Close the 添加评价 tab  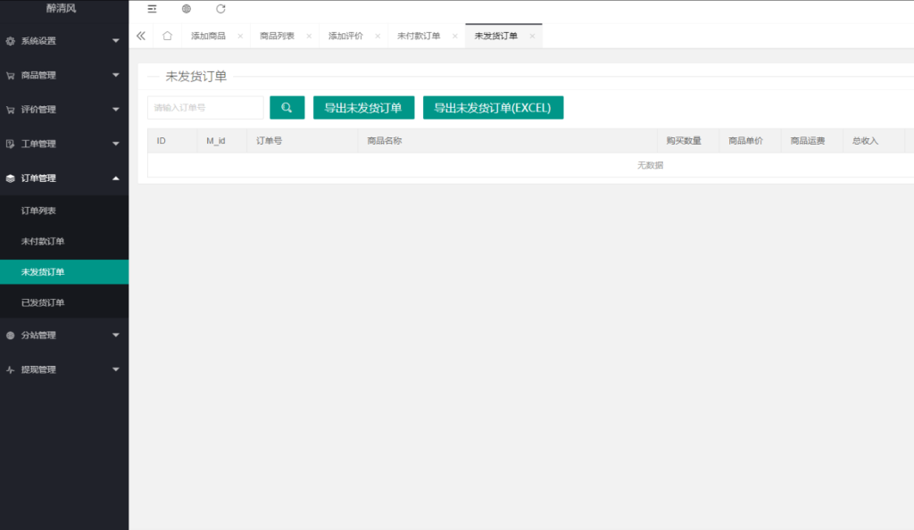click(x=378, y=36)
